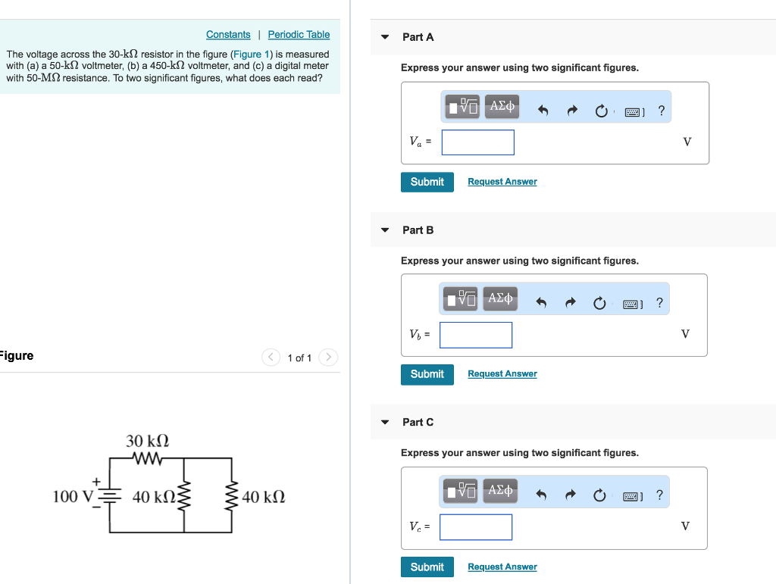Collapse the Part A section
This screenshot has width=776, height=584.
(x=384, y=36)
